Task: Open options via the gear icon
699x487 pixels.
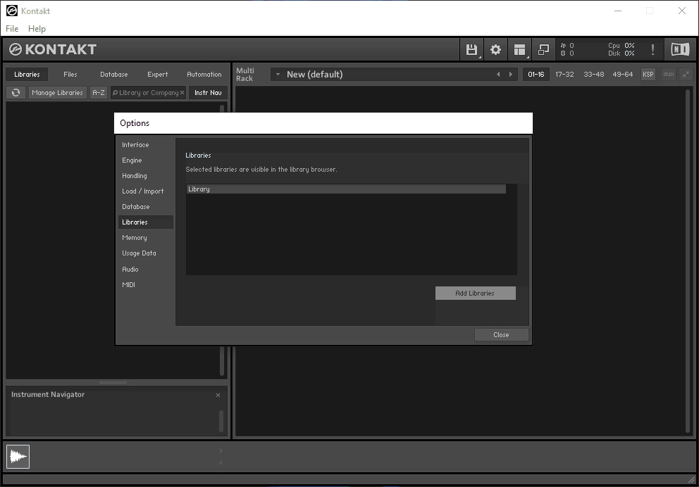Action: 495,49
